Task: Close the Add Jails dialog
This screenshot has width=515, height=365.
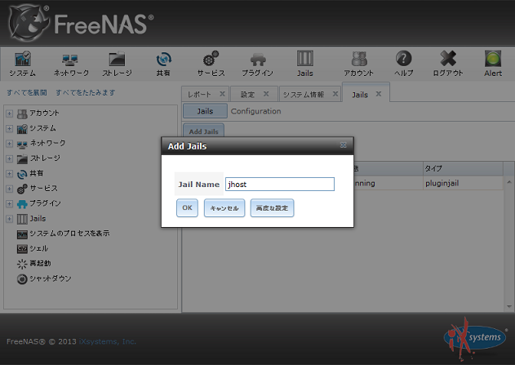Action: point(344,145)
